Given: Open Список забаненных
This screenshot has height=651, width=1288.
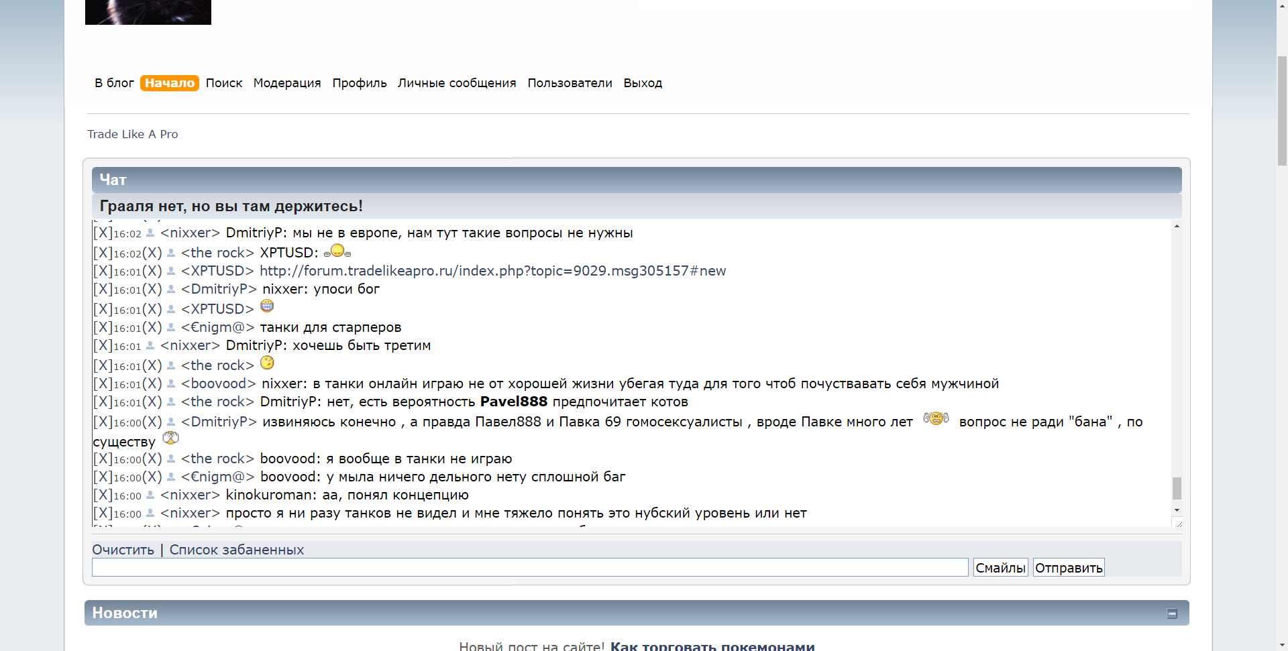Looking at the screenshot, I should [x=237, y=550].
